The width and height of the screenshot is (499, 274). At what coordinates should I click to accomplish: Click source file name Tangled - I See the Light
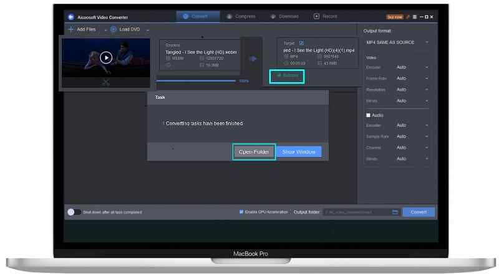[201, 52]
